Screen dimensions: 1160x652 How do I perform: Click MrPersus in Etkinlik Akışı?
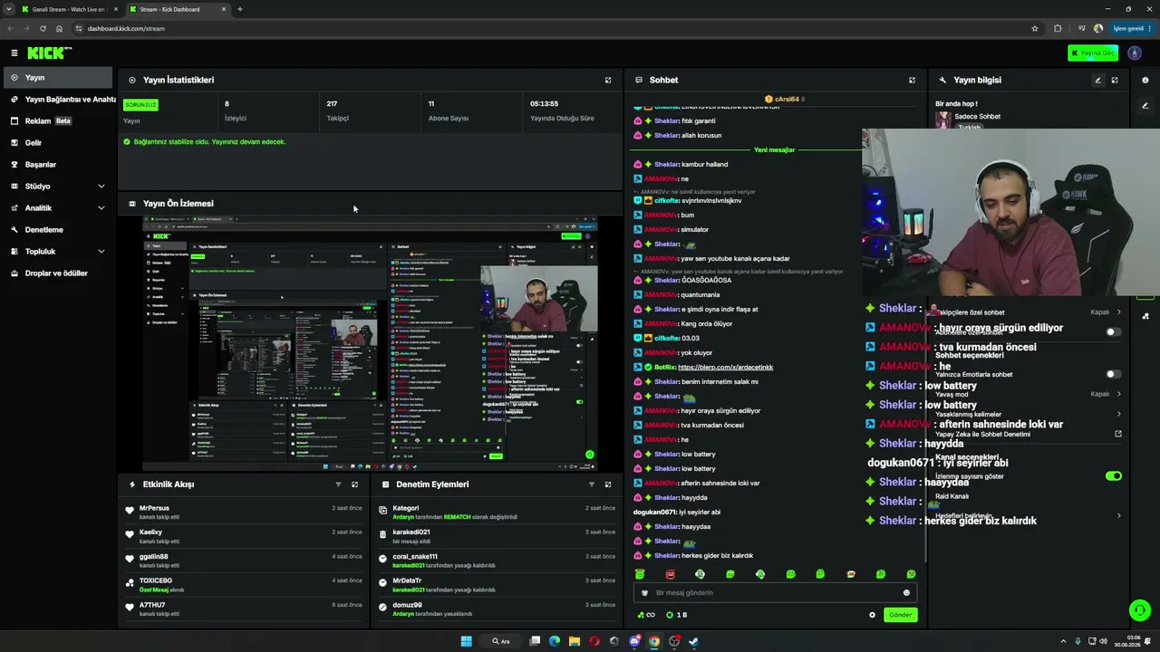coord(154,509)
